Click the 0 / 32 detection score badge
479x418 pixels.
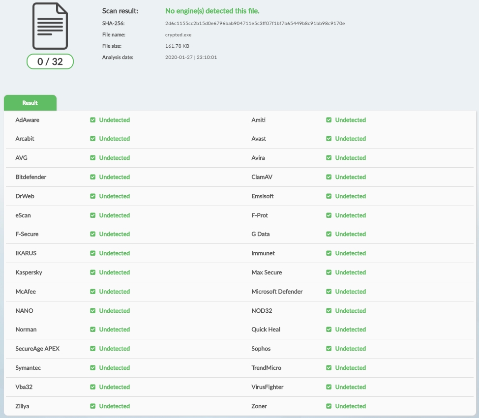point(50,61)
